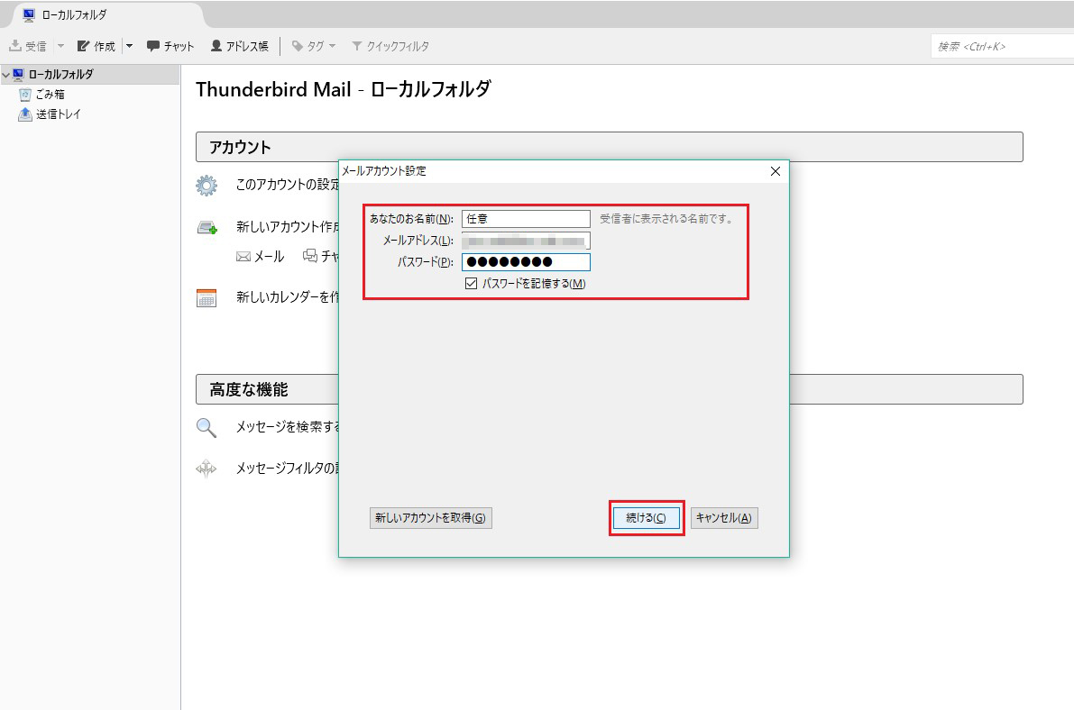Open 新しいカレンダー creation link
Viewport: 1074px width, 710px height.
click(288, 296)
